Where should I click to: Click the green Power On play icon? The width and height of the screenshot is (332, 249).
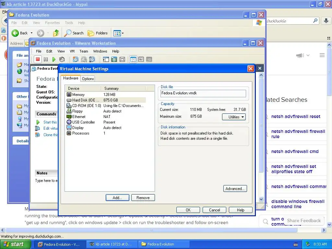54,60
